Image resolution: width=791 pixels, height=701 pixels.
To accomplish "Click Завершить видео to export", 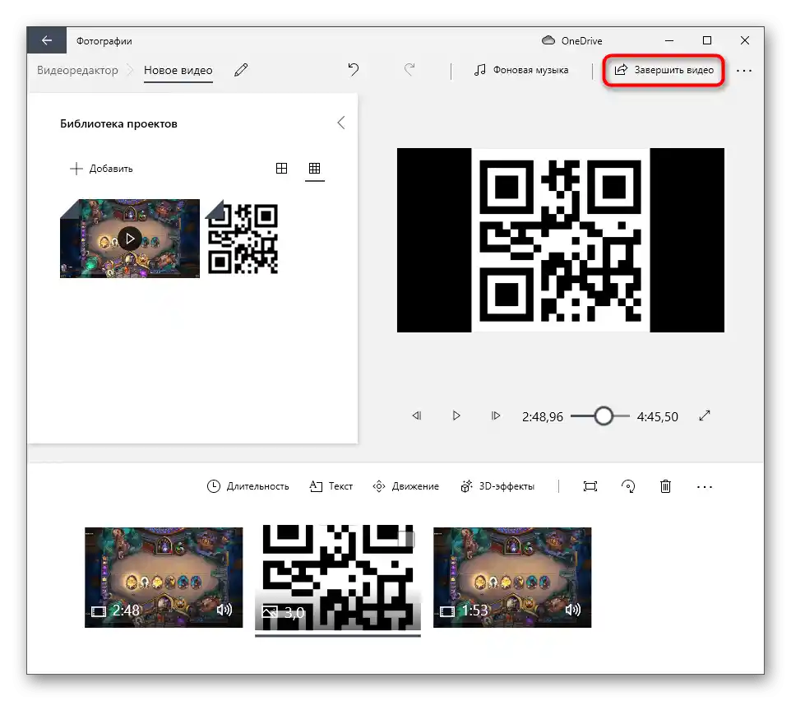I will click(664, 70).
